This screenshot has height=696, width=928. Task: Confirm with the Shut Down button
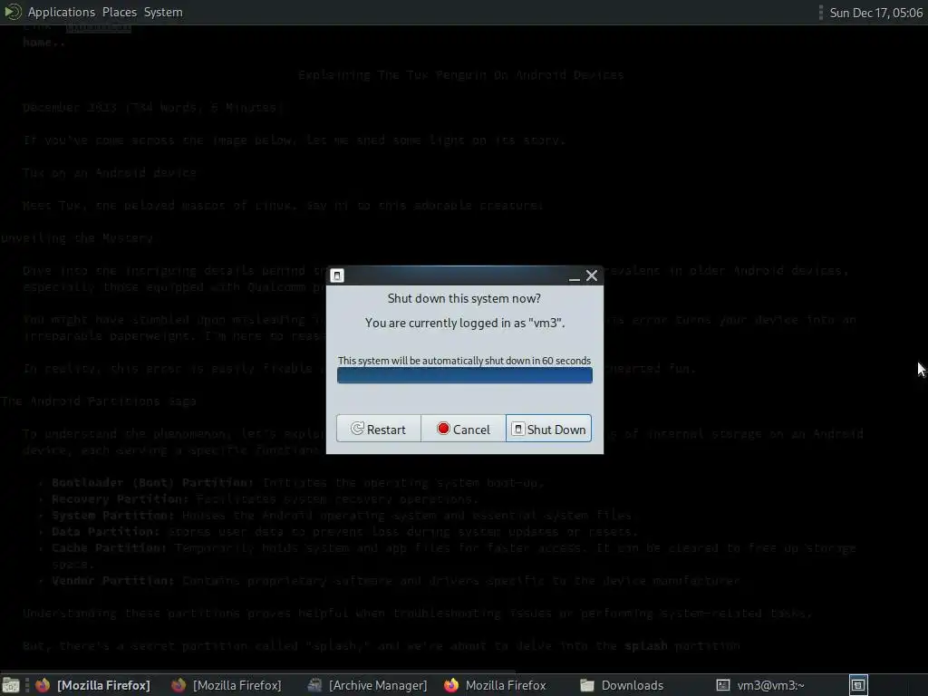[x=548, y=429]
